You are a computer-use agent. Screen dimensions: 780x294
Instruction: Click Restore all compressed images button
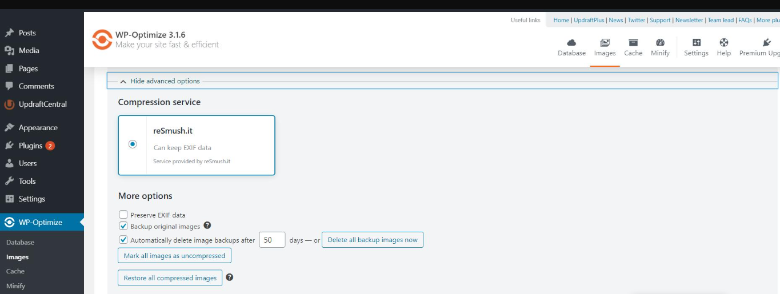170,278
